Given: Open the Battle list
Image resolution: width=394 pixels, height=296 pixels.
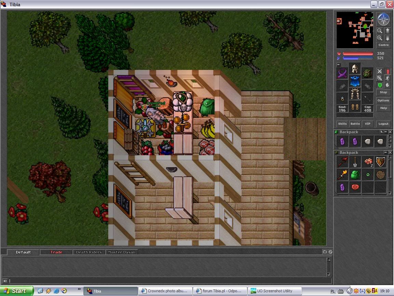Looking at the screenshot, I should pos(355,124).
